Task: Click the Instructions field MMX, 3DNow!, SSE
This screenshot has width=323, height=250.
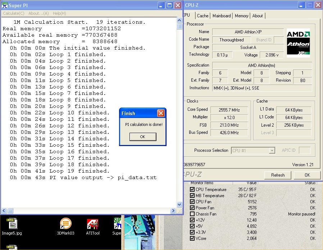Action: [262, 88]
